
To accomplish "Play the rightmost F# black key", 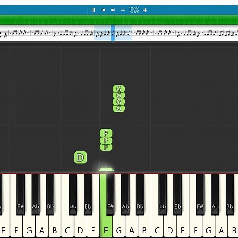I will 200,195.
